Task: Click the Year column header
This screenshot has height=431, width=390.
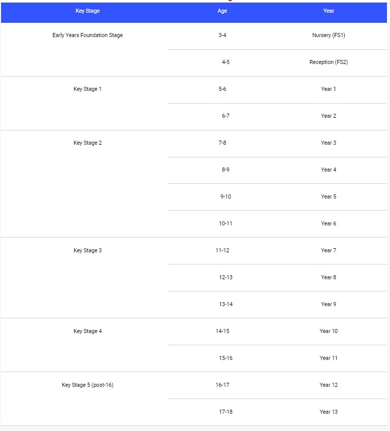Action: pos(329,11)
